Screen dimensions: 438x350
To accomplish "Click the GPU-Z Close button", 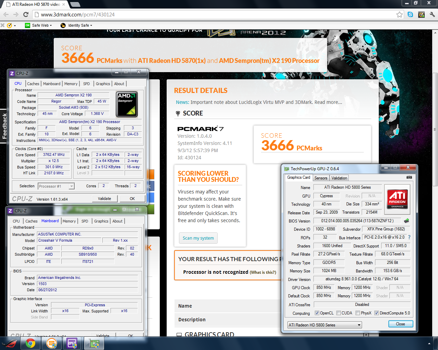I will tap(401, 324).
